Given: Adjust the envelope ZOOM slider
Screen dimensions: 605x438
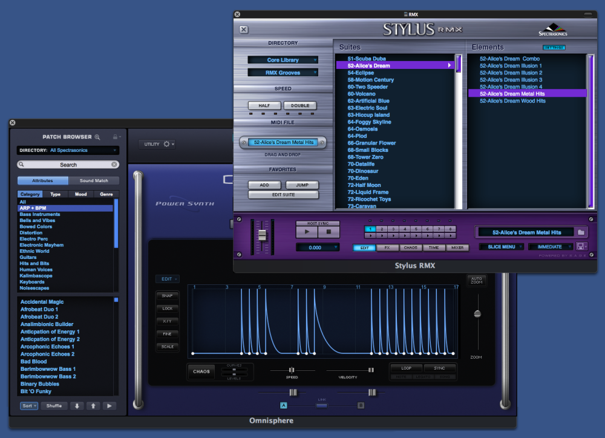Looking at the screenshot, I should tap(477, 314).
